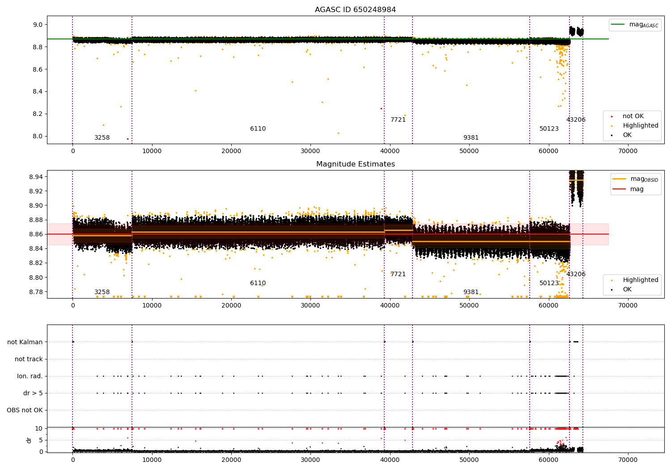The width and height of the screenshot is (671, 470).
Task: Click the 'Magnitude Estimates' plot title
Action: [x=355, y=164]
